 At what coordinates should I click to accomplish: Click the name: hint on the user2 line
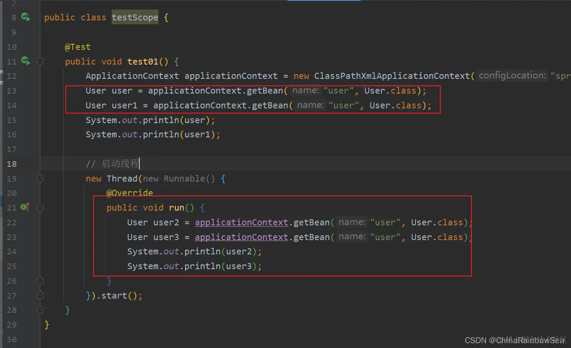(x=353, y=222)
